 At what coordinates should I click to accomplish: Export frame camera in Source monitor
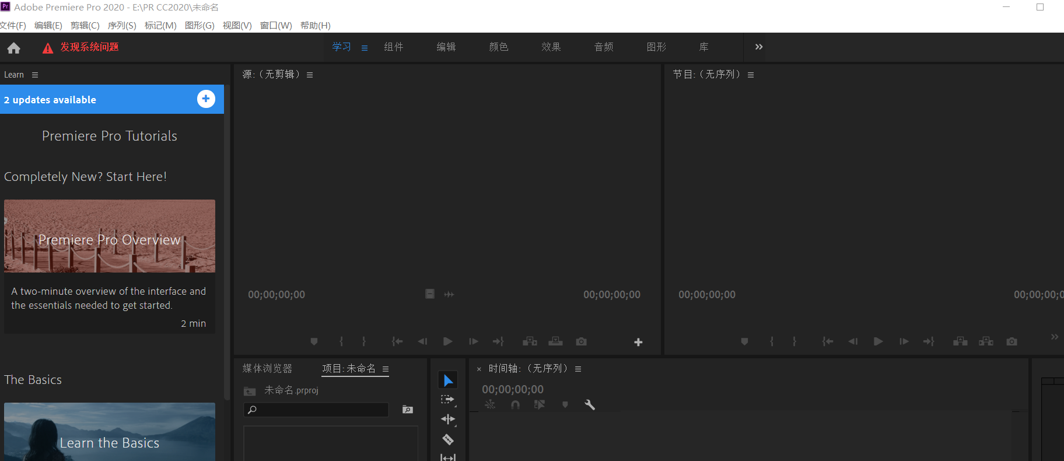point(581,341)
